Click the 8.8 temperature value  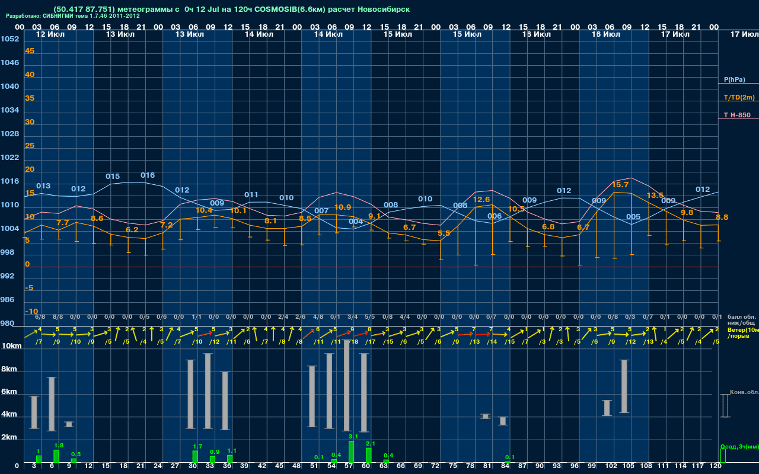point(722,217)
